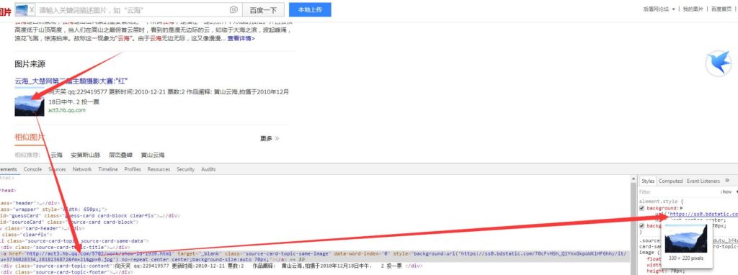The width and height of the screenshot is (738, 275).
Task: Open the hidden Styles tabs via the » icon
Action: tap(726, 181)
